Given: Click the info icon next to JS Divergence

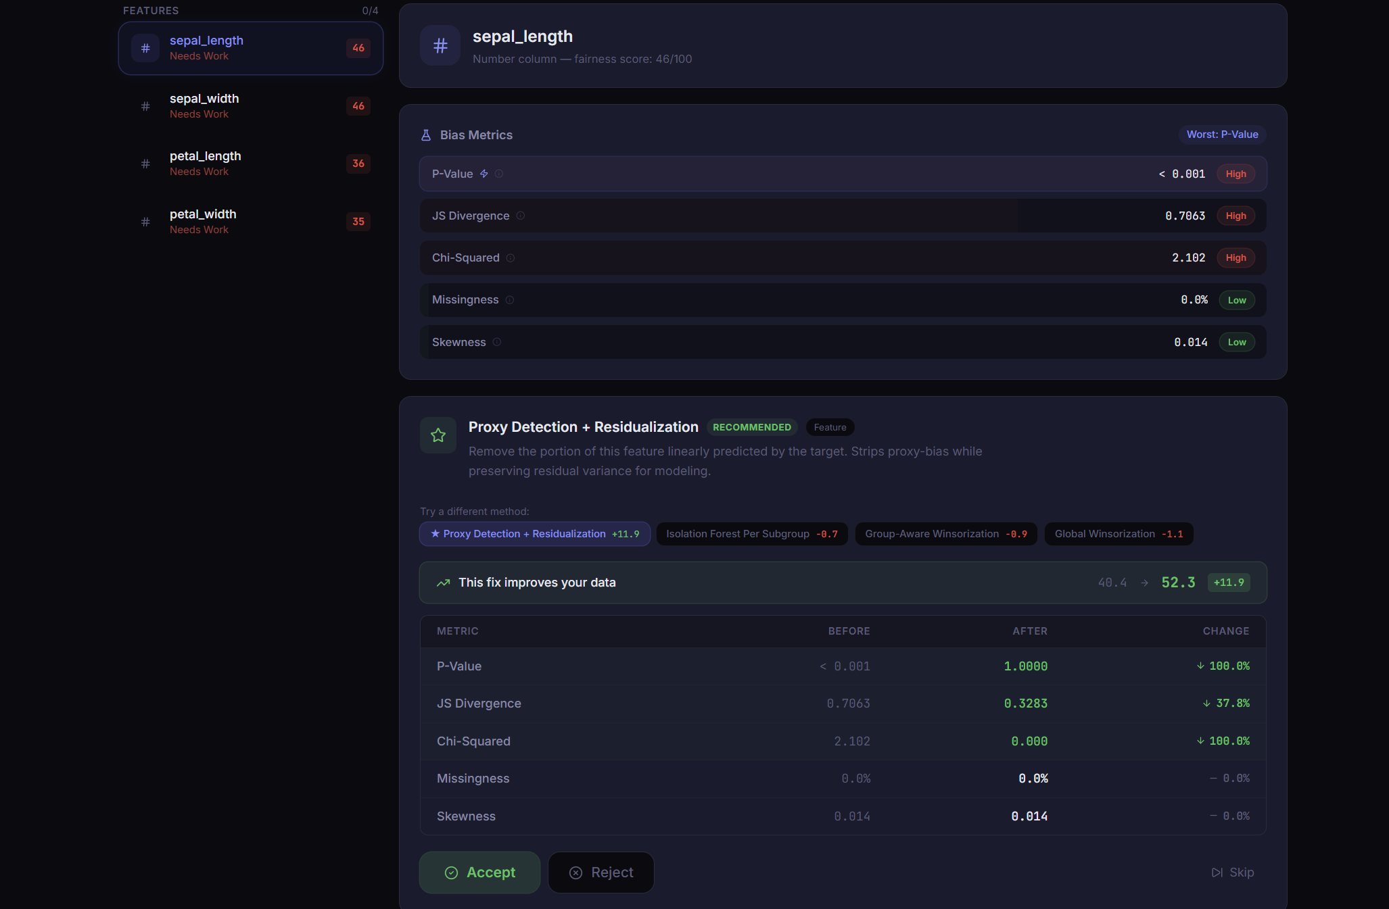Looking at the screenshot, I should (521, 216).
